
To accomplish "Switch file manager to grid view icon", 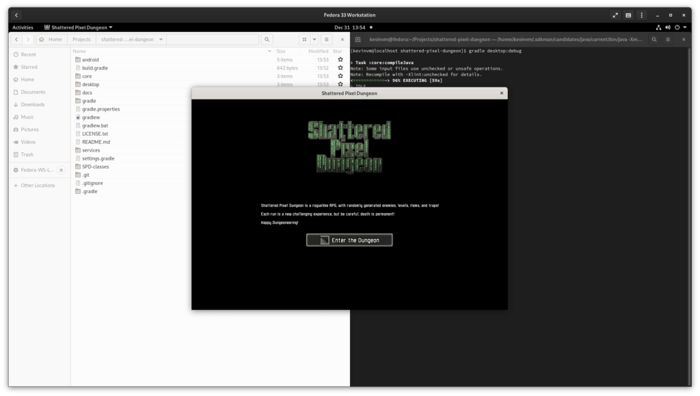I will pos(304,39).
